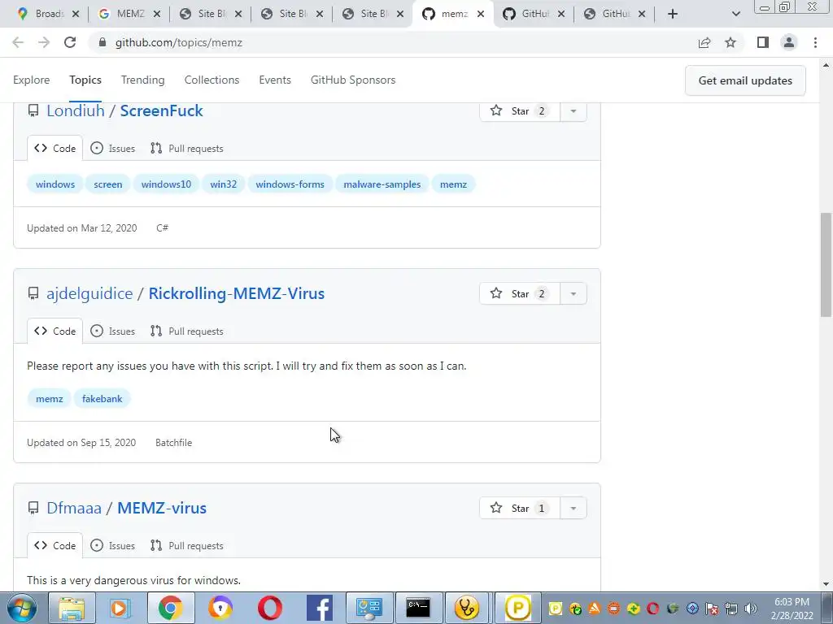Open Pull requests of ScreenFuck repo
This screenshot has width=833, height=624.
(x=187, y=149)
